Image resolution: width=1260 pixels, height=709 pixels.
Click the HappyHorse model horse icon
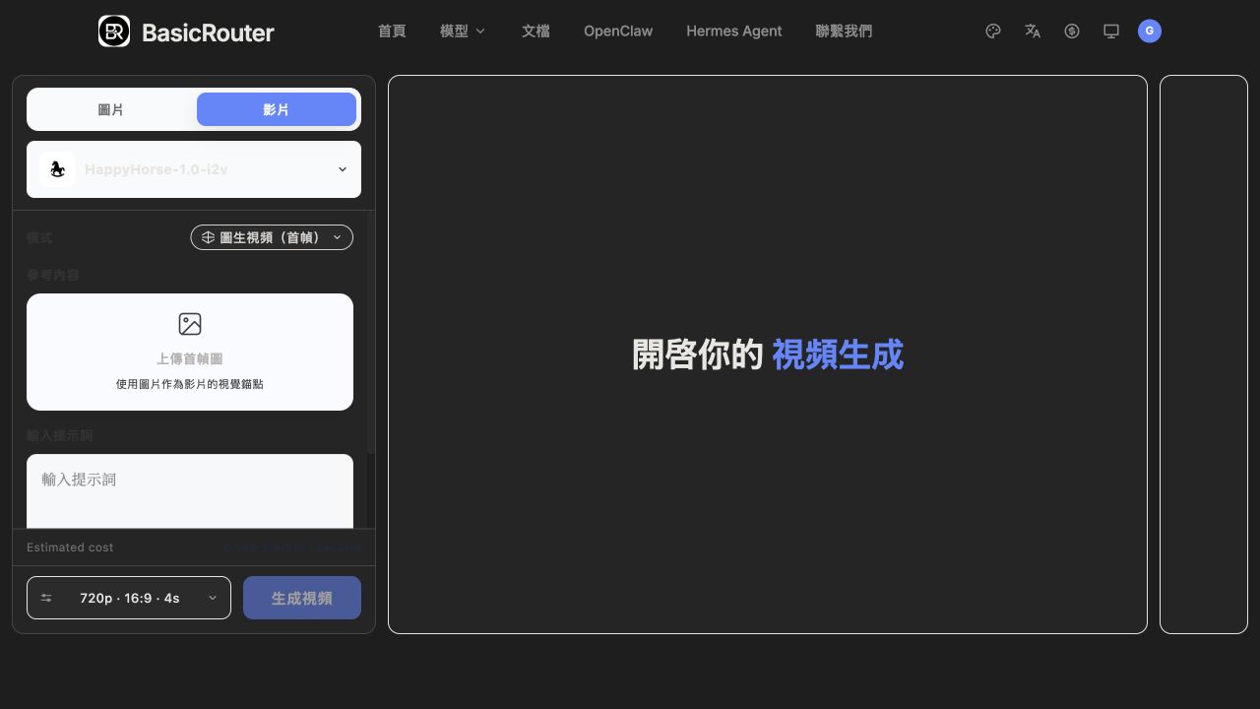pos(57,169)
